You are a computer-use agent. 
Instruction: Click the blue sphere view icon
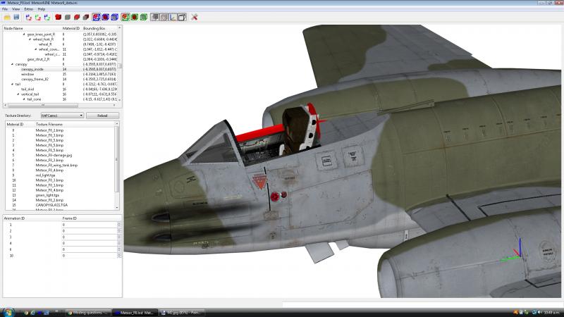(105, 17)
